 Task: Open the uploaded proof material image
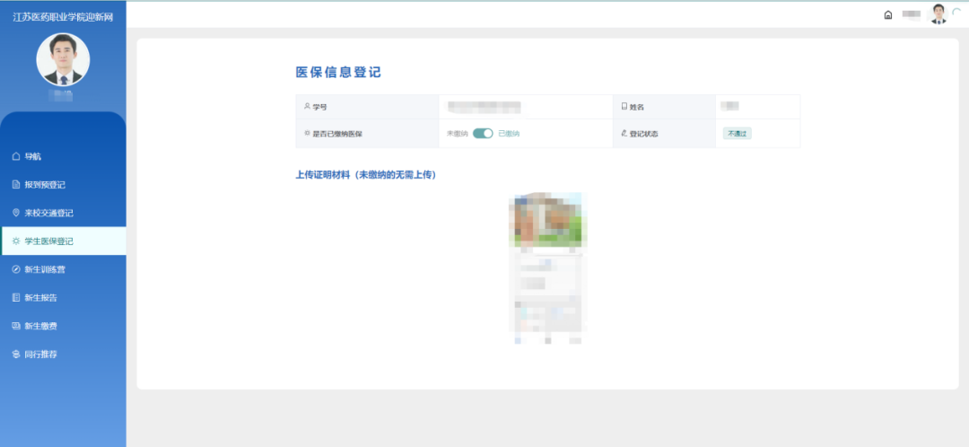pyautogui.click(x=546, y=267)
